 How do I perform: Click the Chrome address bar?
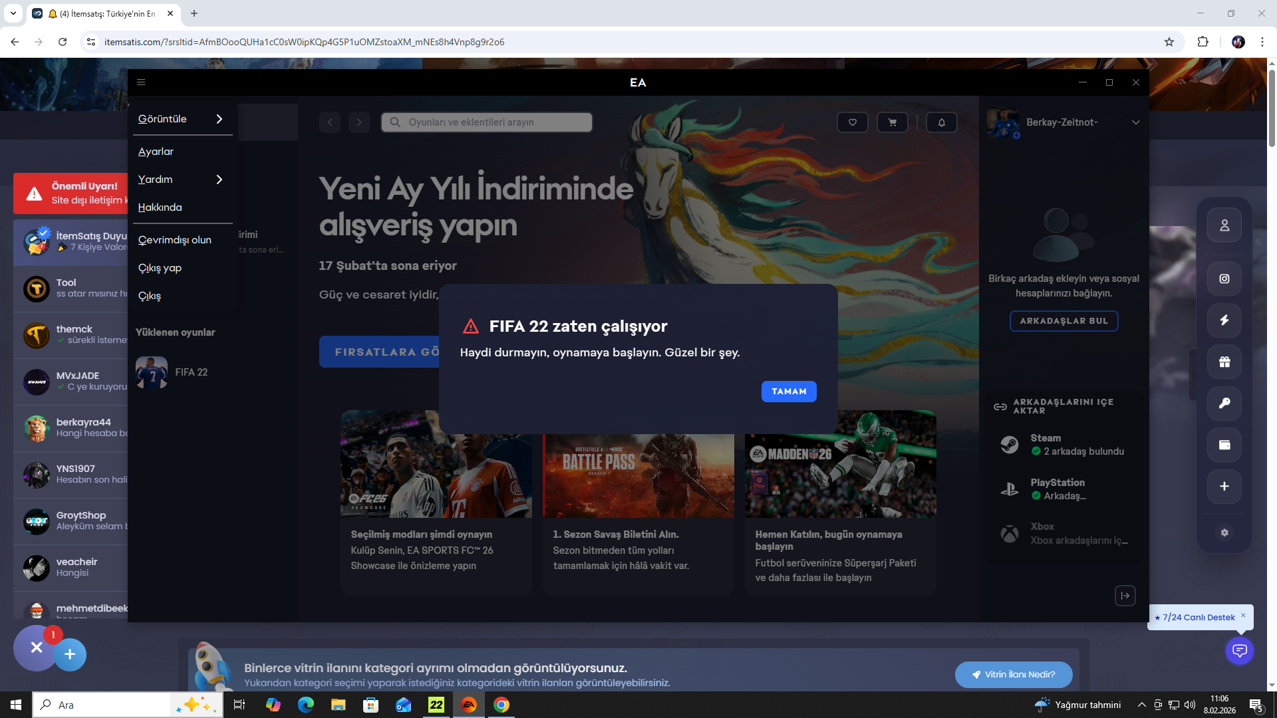point(625,42)
